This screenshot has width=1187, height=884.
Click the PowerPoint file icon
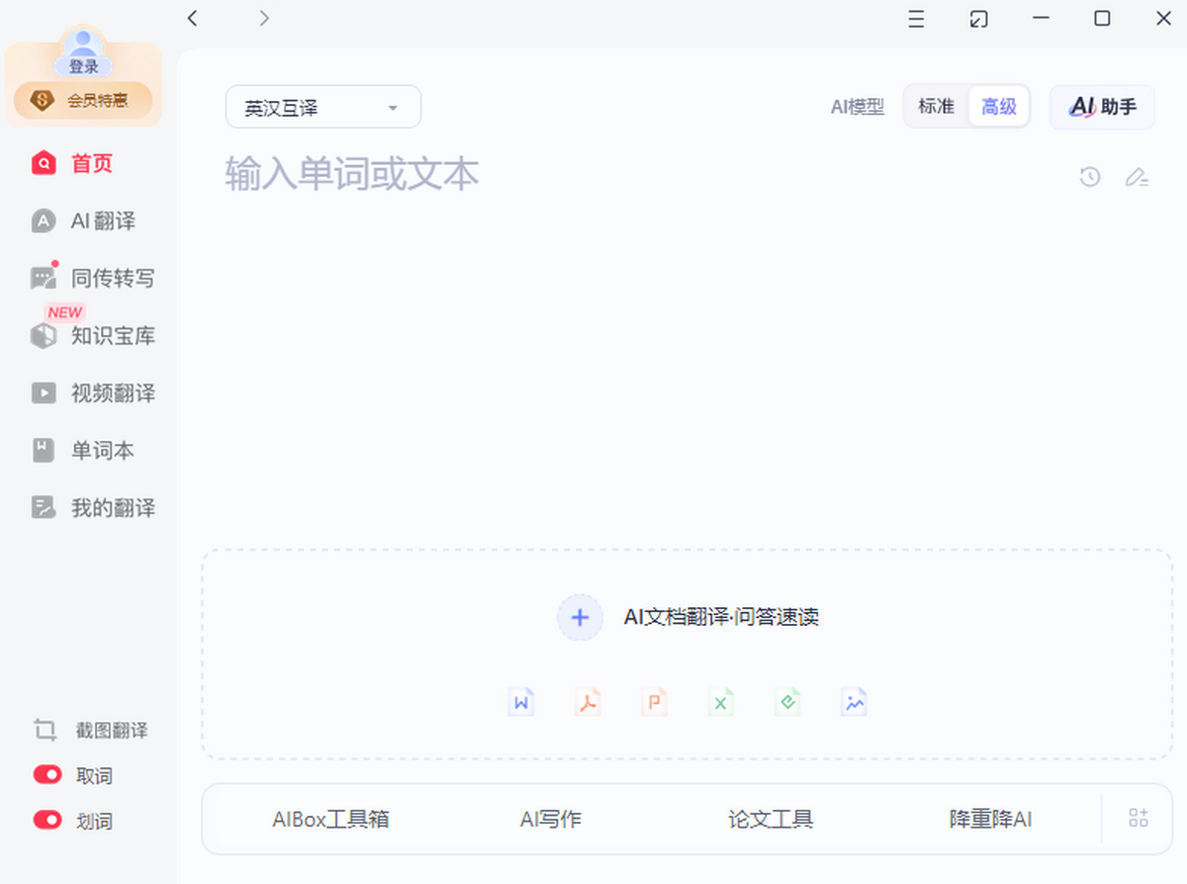click(x=653, y=702)
